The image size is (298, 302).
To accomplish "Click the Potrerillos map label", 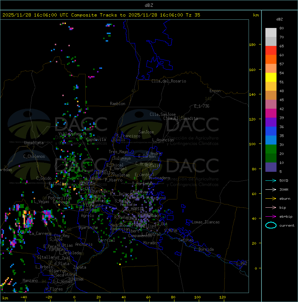I will [x=60, y=198].
